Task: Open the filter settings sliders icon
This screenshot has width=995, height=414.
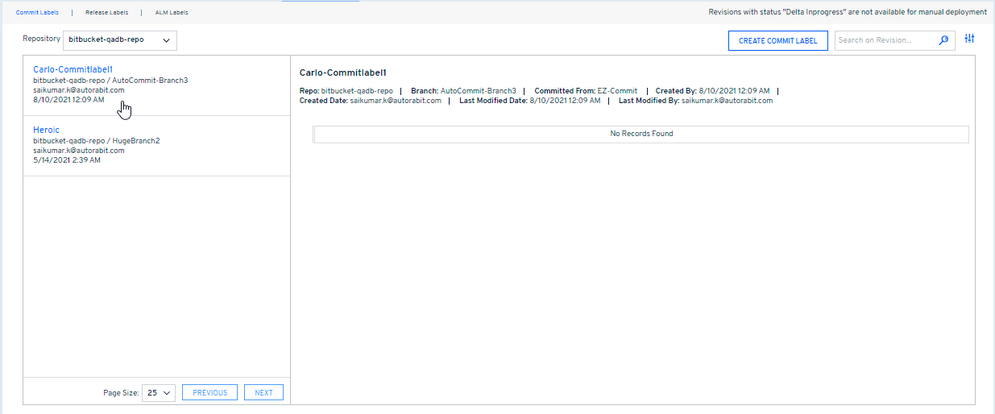Action: (969, 39)
